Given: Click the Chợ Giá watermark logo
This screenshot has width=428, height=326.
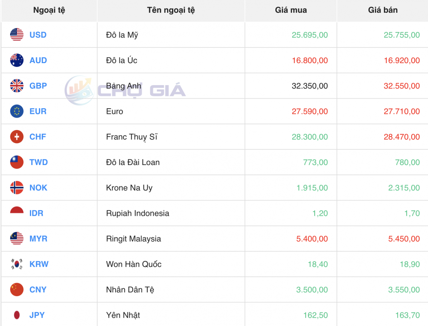Looking at the screenshot, I should tap(123, 89).
